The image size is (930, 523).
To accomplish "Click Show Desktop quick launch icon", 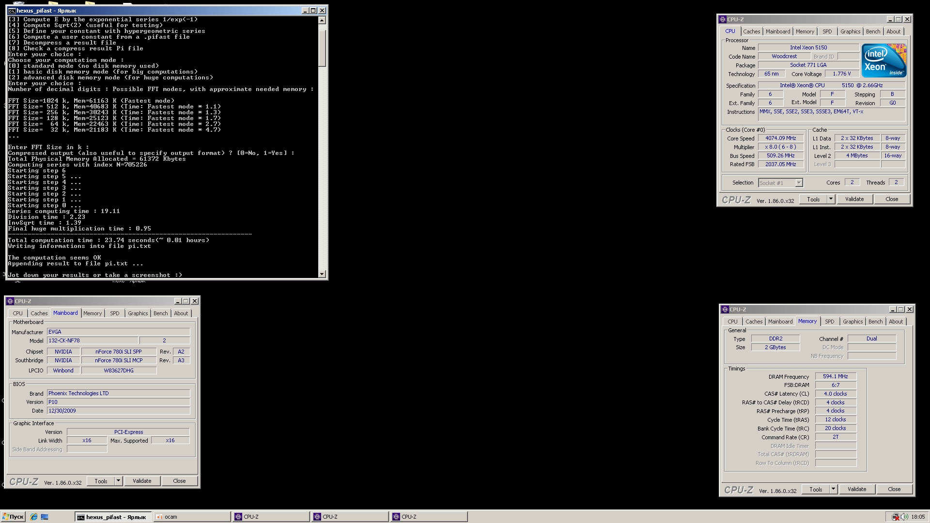I will click(45, 517).
